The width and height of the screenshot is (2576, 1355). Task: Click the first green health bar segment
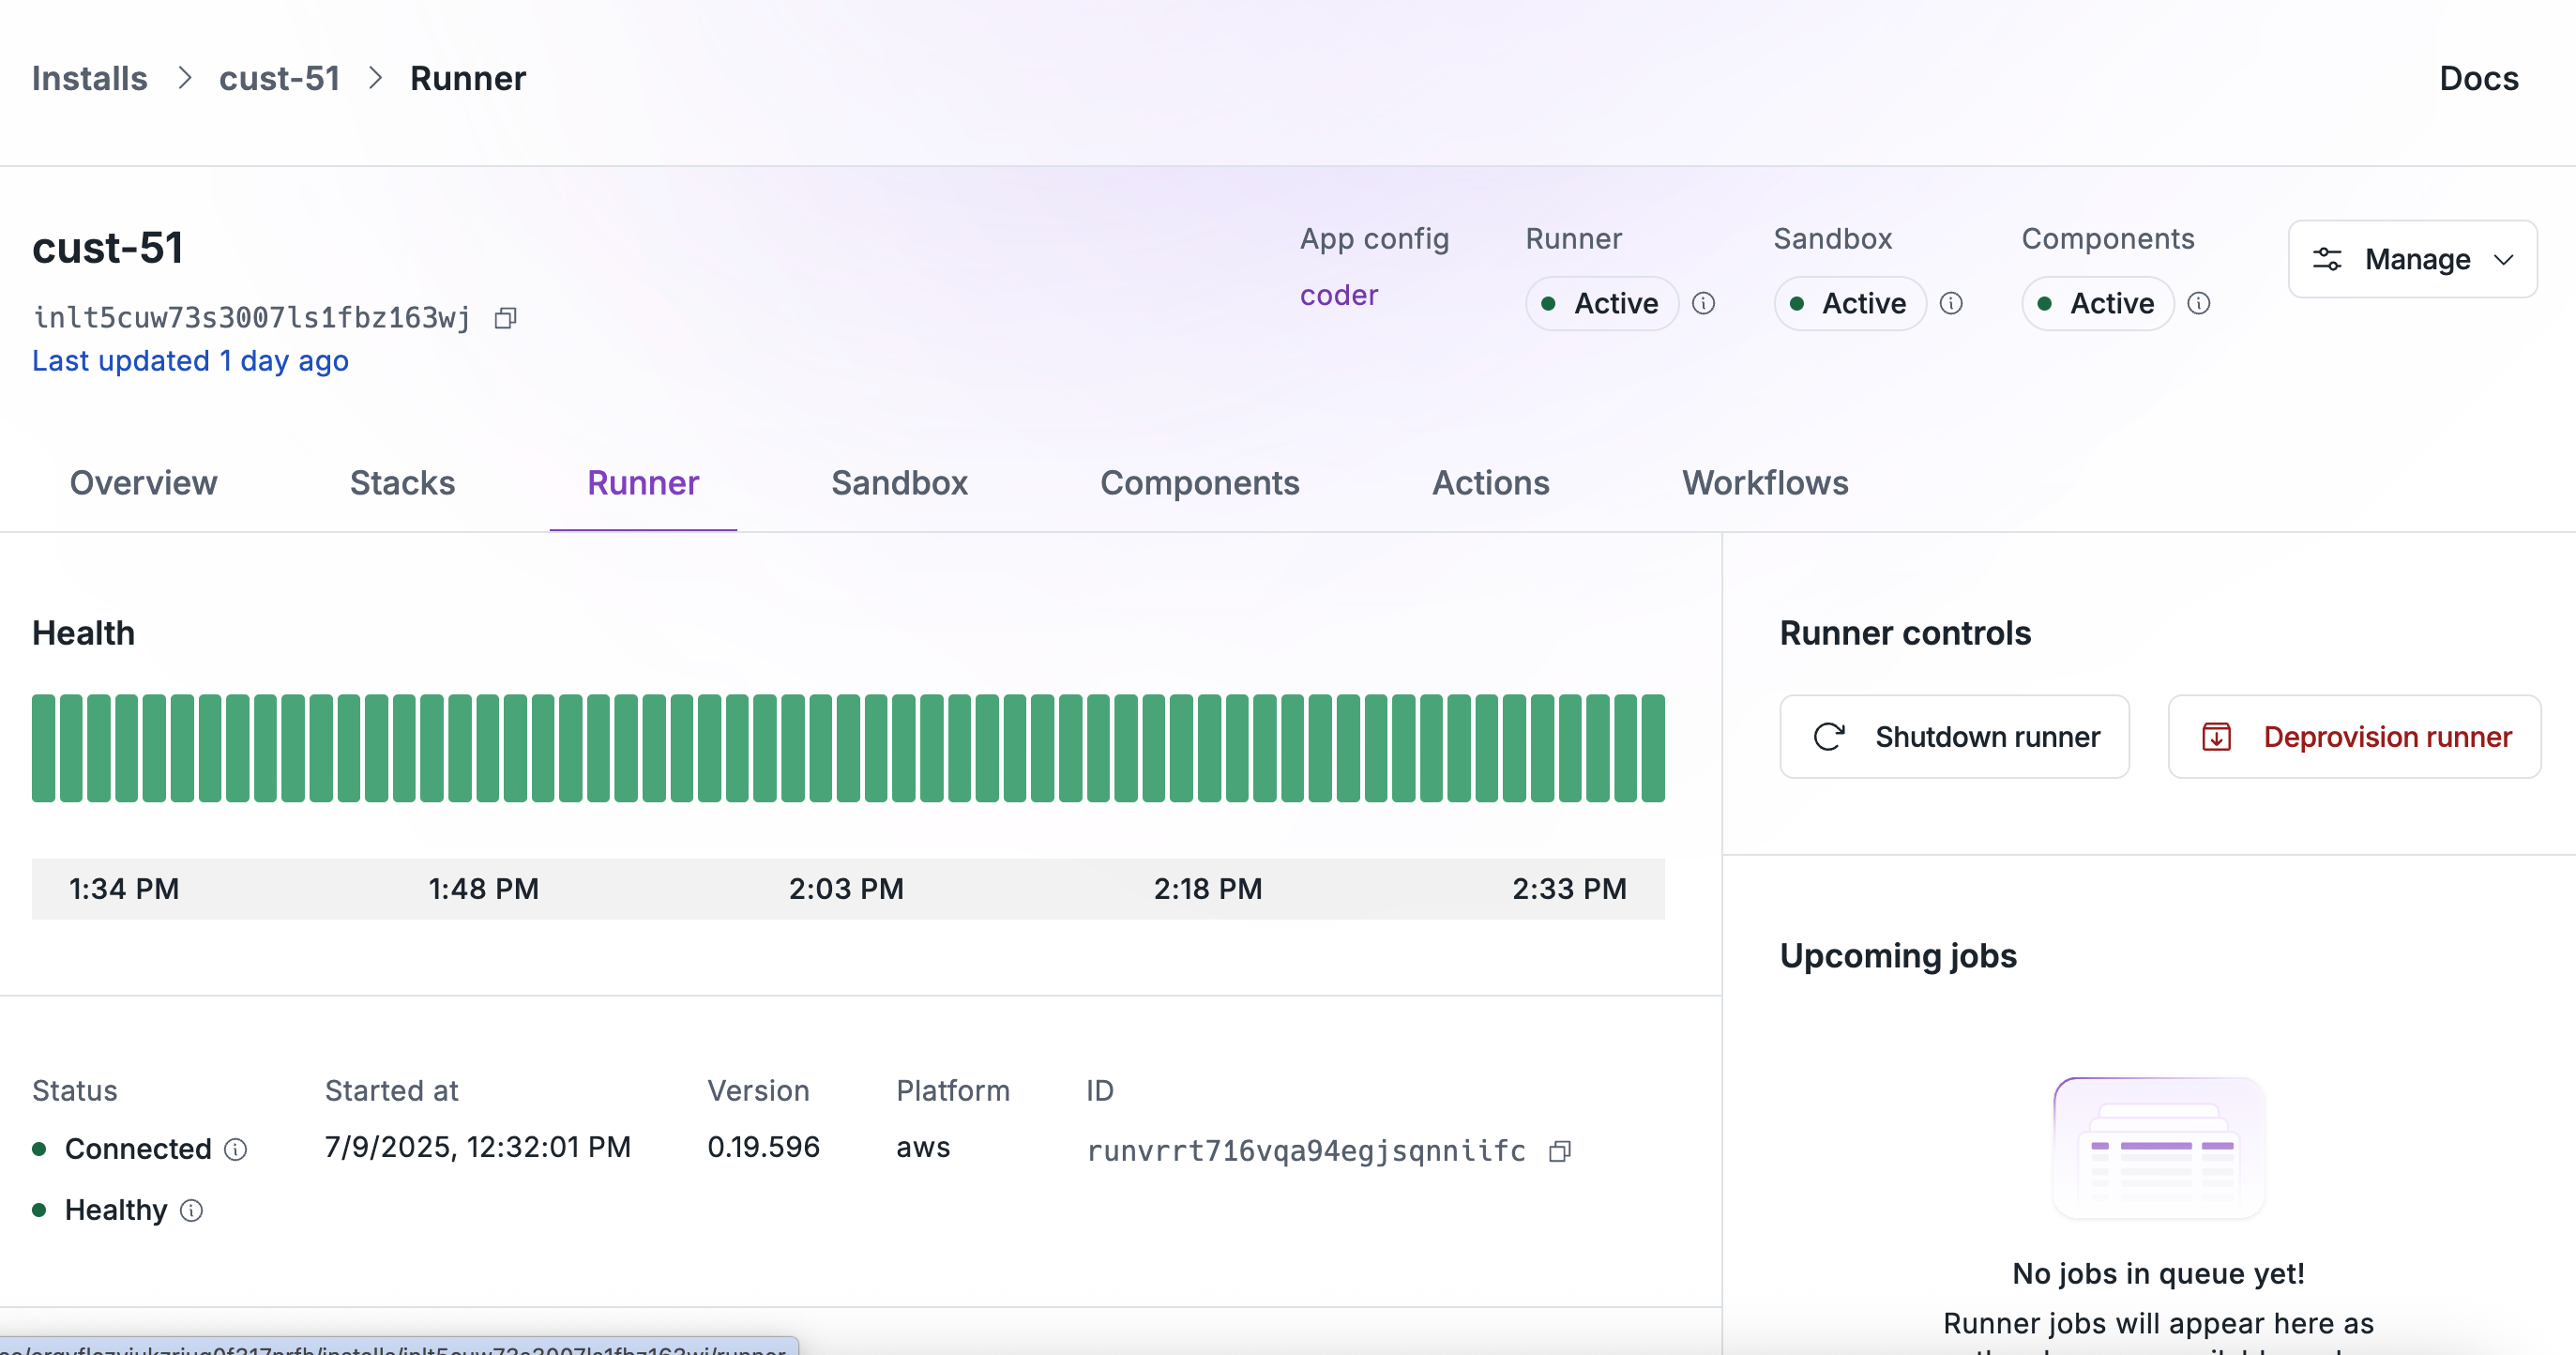43,748
